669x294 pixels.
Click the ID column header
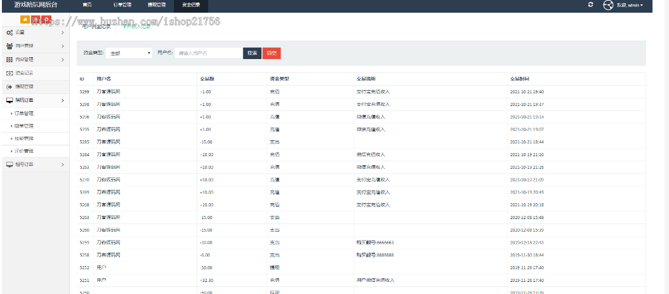(x=81, y=79)
